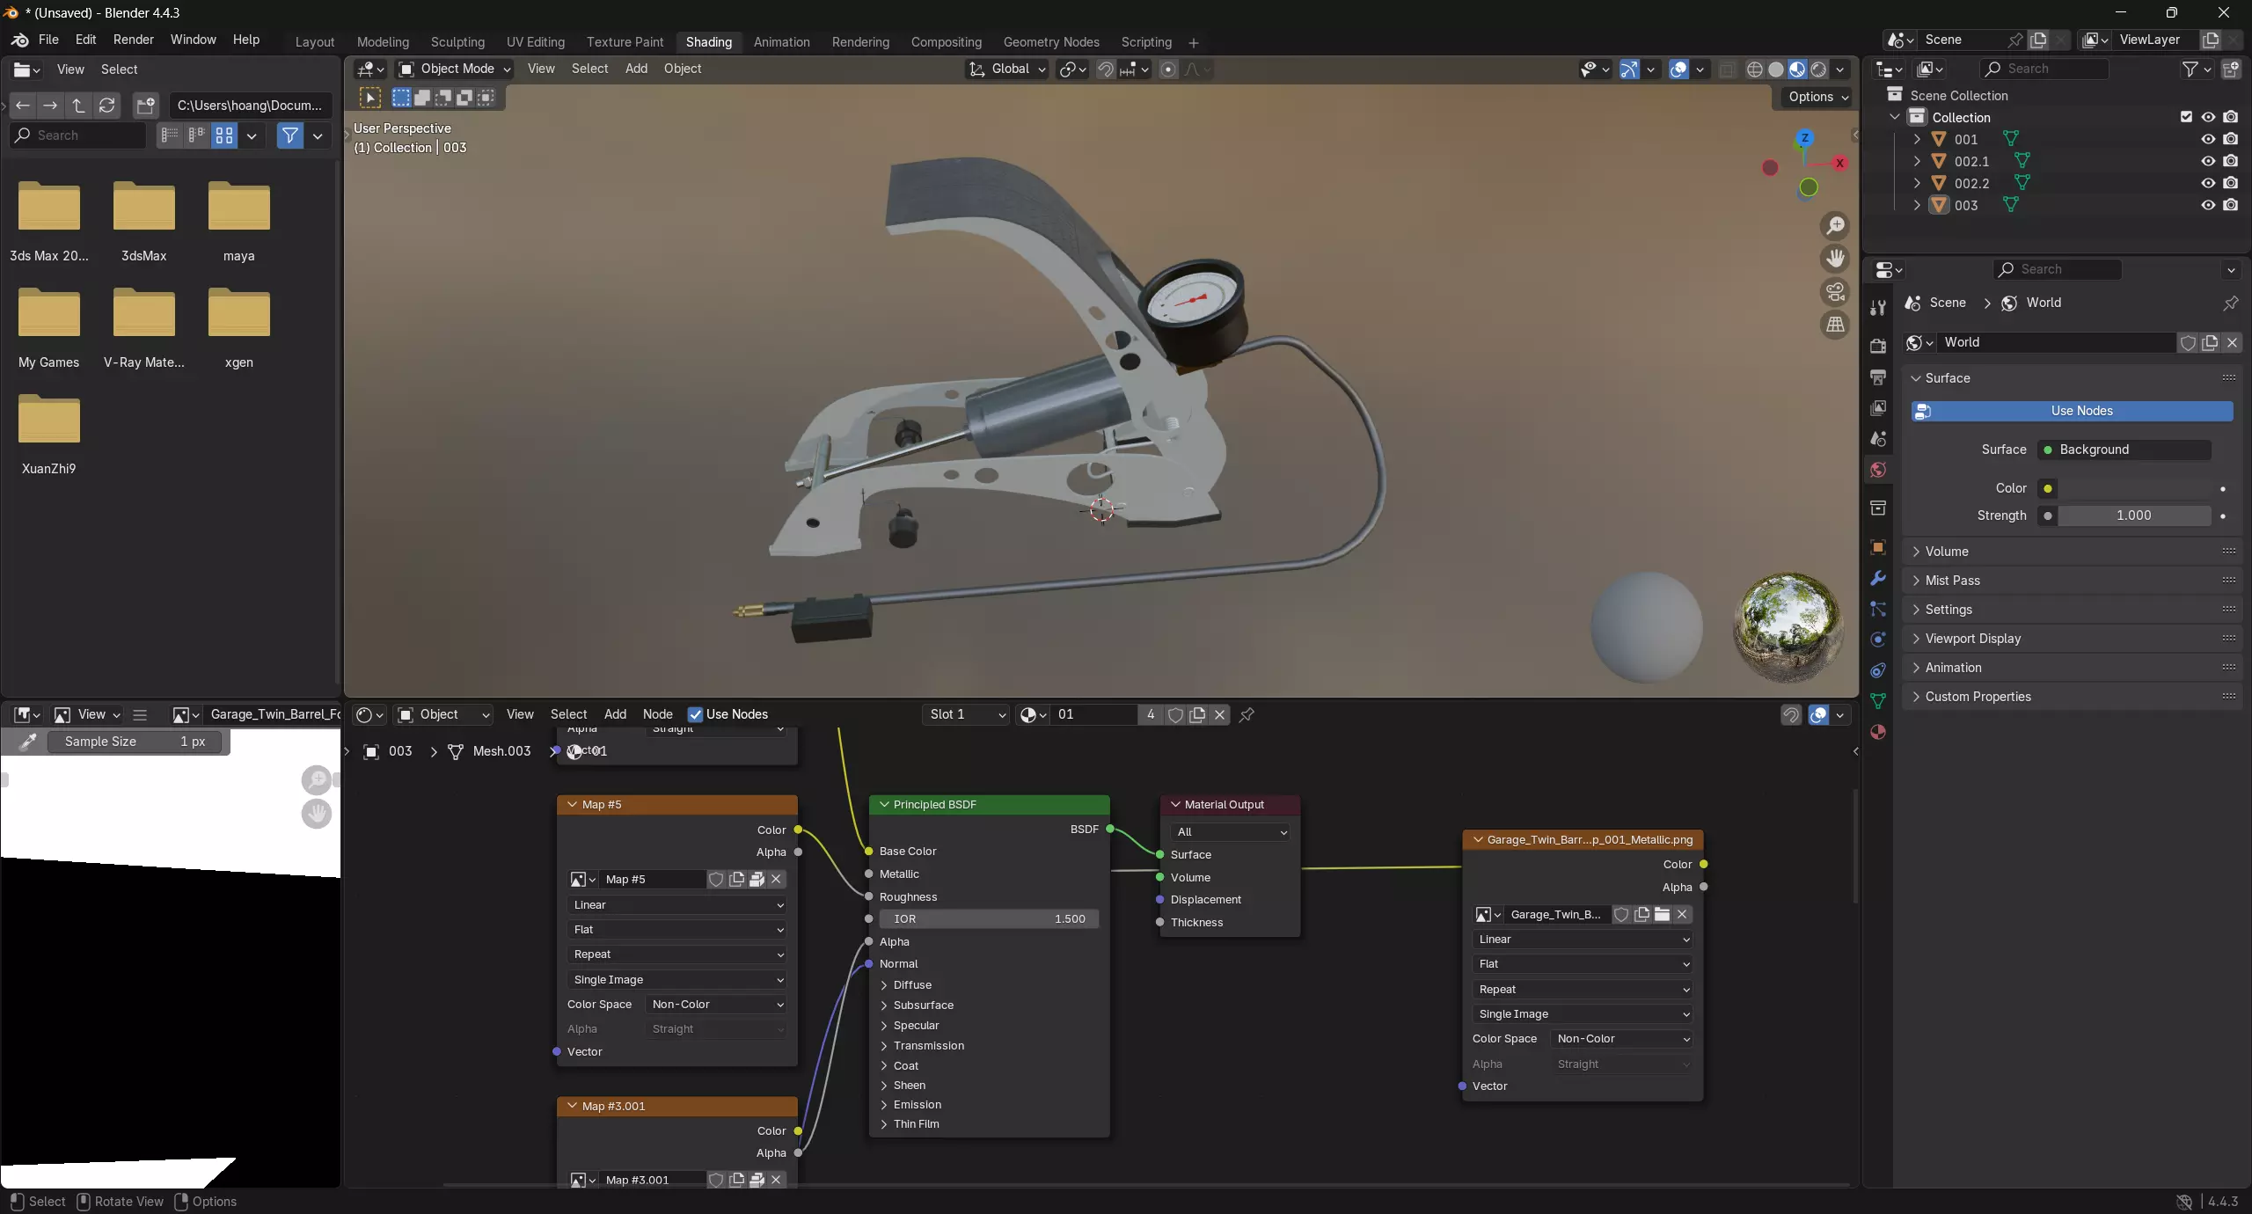
Task: Click refresh icon in file browser
Action: (x=107, y=106)
